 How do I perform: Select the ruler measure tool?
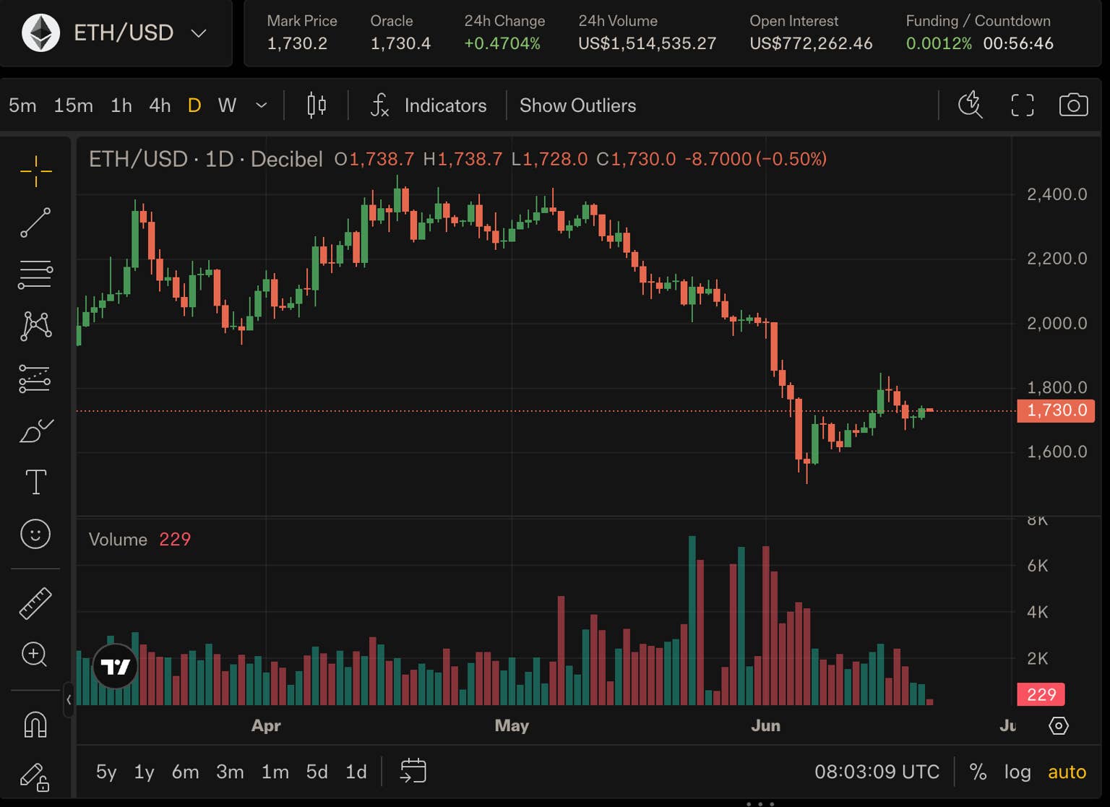click(x=35, y=603)
